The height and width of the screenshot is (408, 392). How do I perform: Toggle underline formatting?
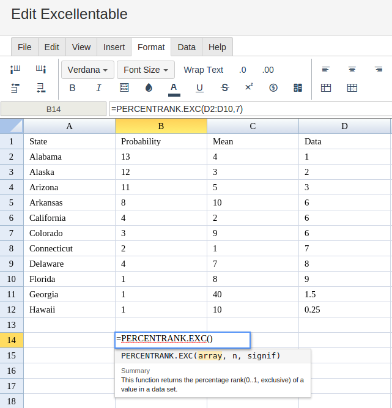(x=199, y=88)
